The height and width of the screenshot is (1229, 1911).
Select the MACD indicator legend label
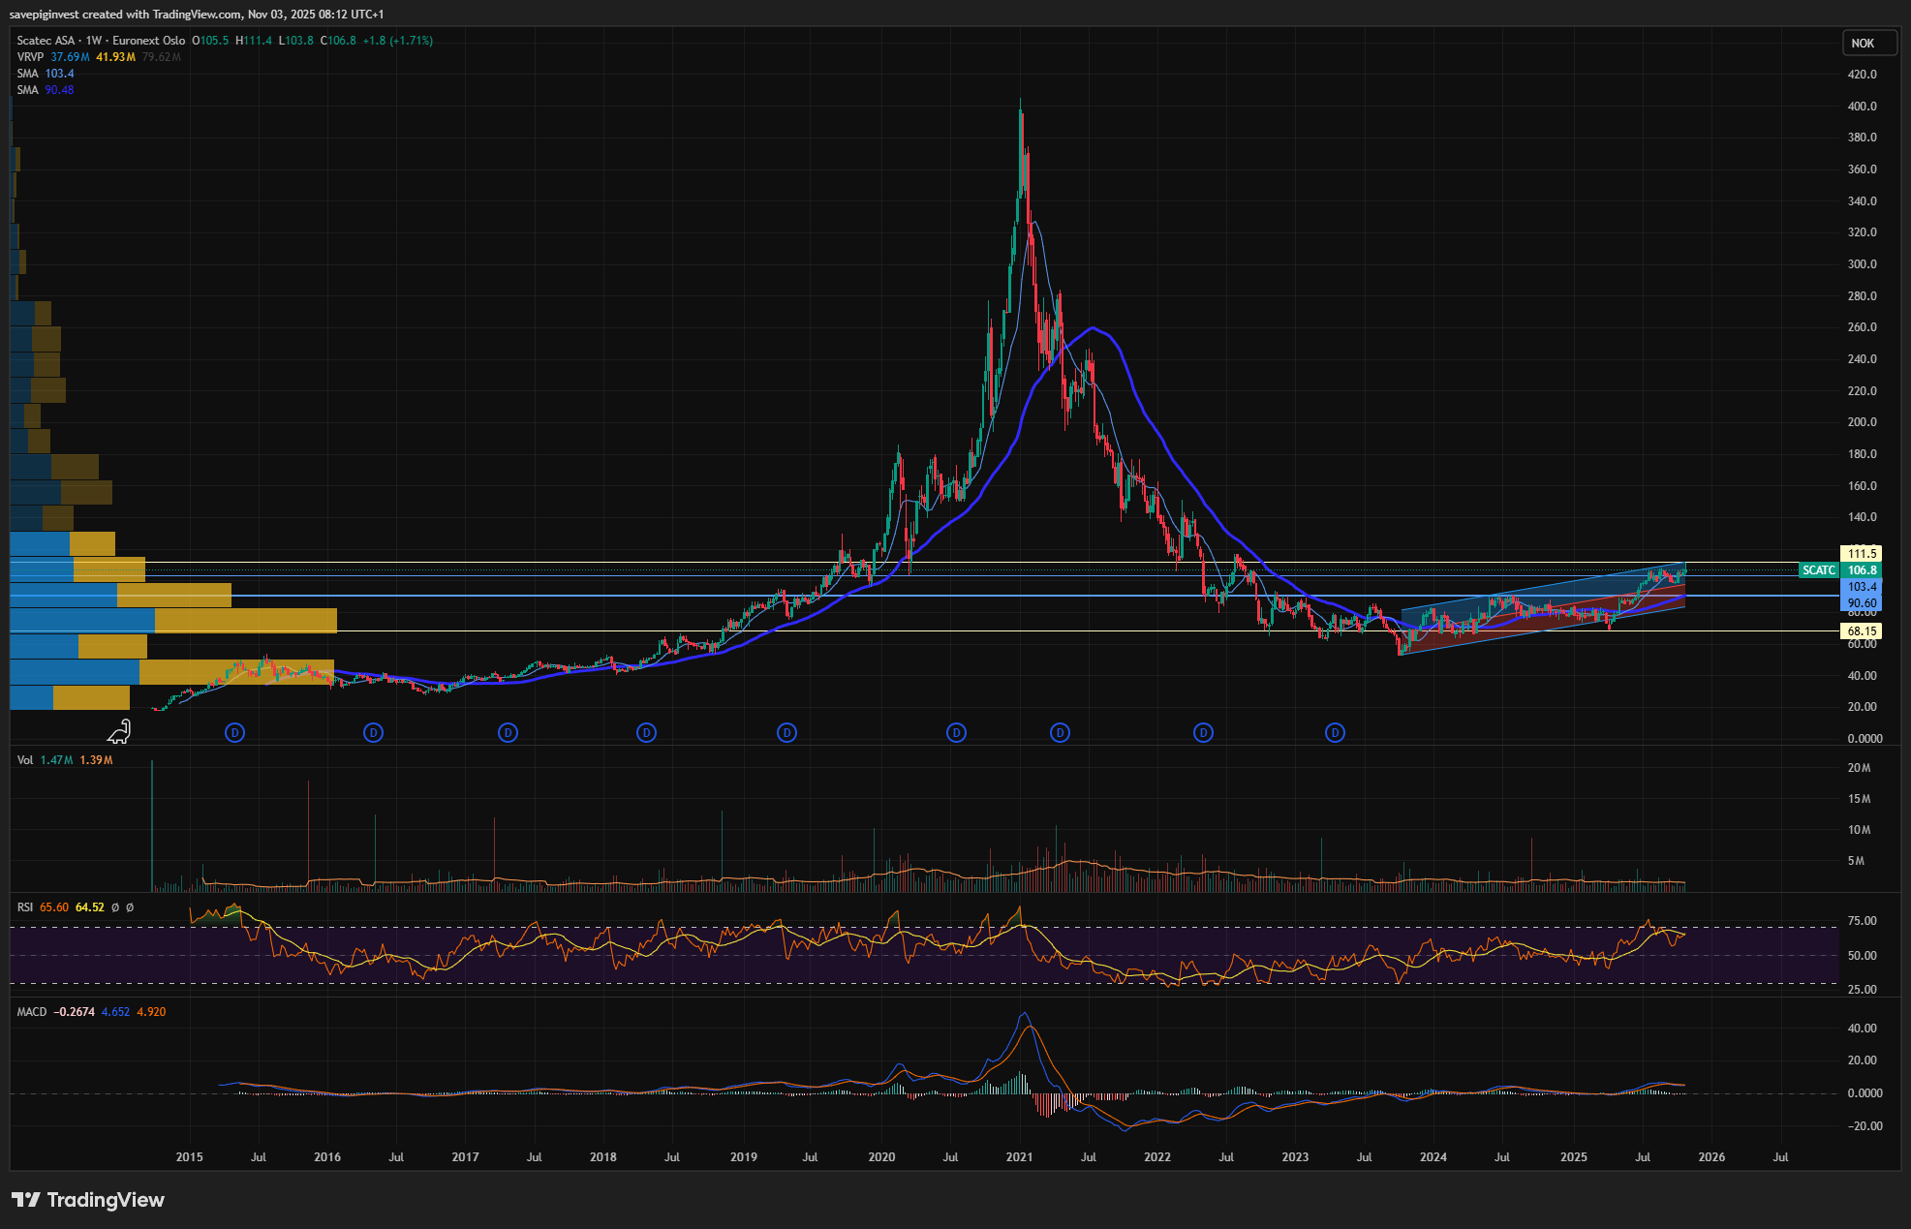[32, 1012]
